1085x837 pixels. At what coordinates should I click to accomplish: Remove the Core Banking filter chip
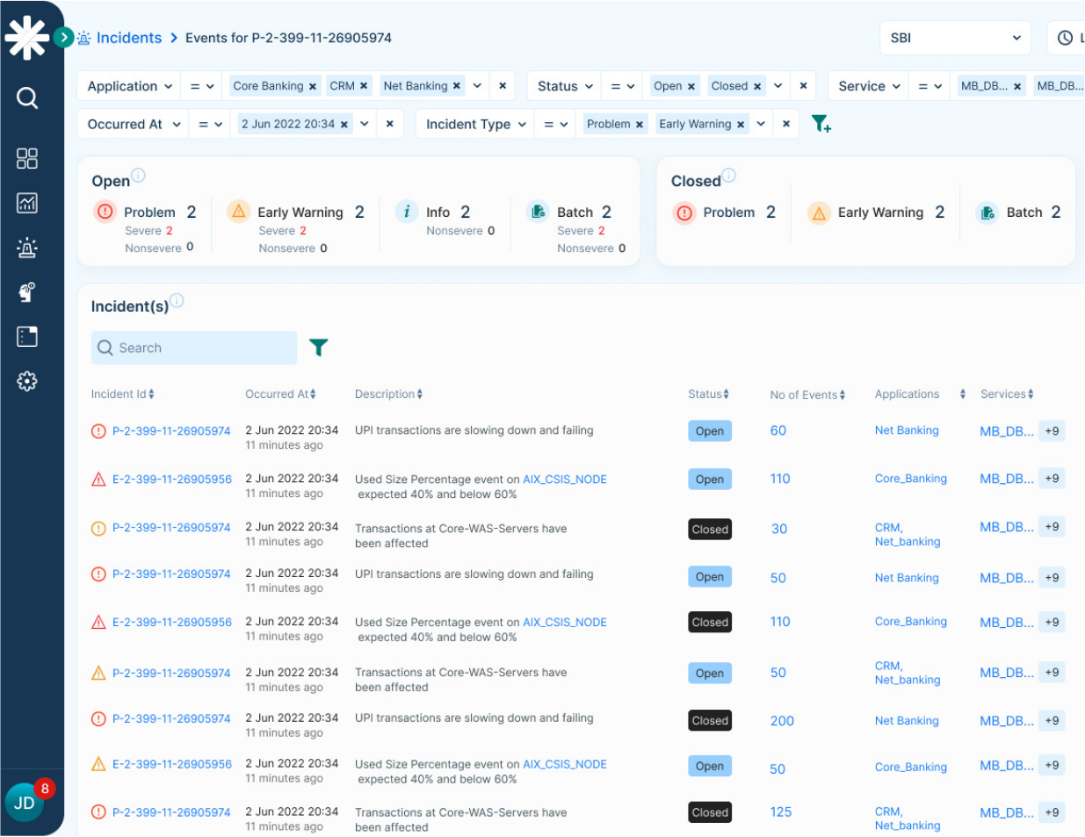click(313, 86)
